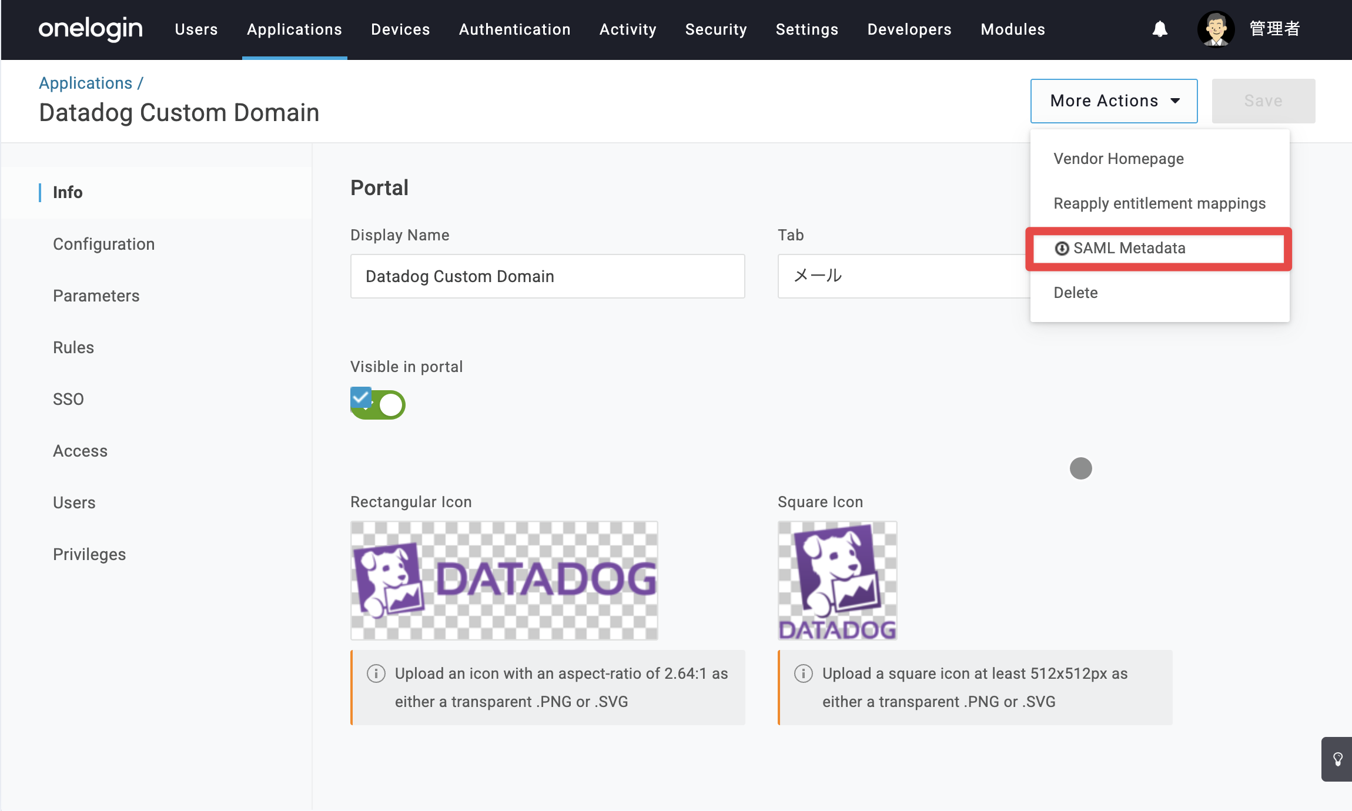Open the Settings menu
Image resolution: width=1352 pixels, height=811 pixels.
[807, 29]
